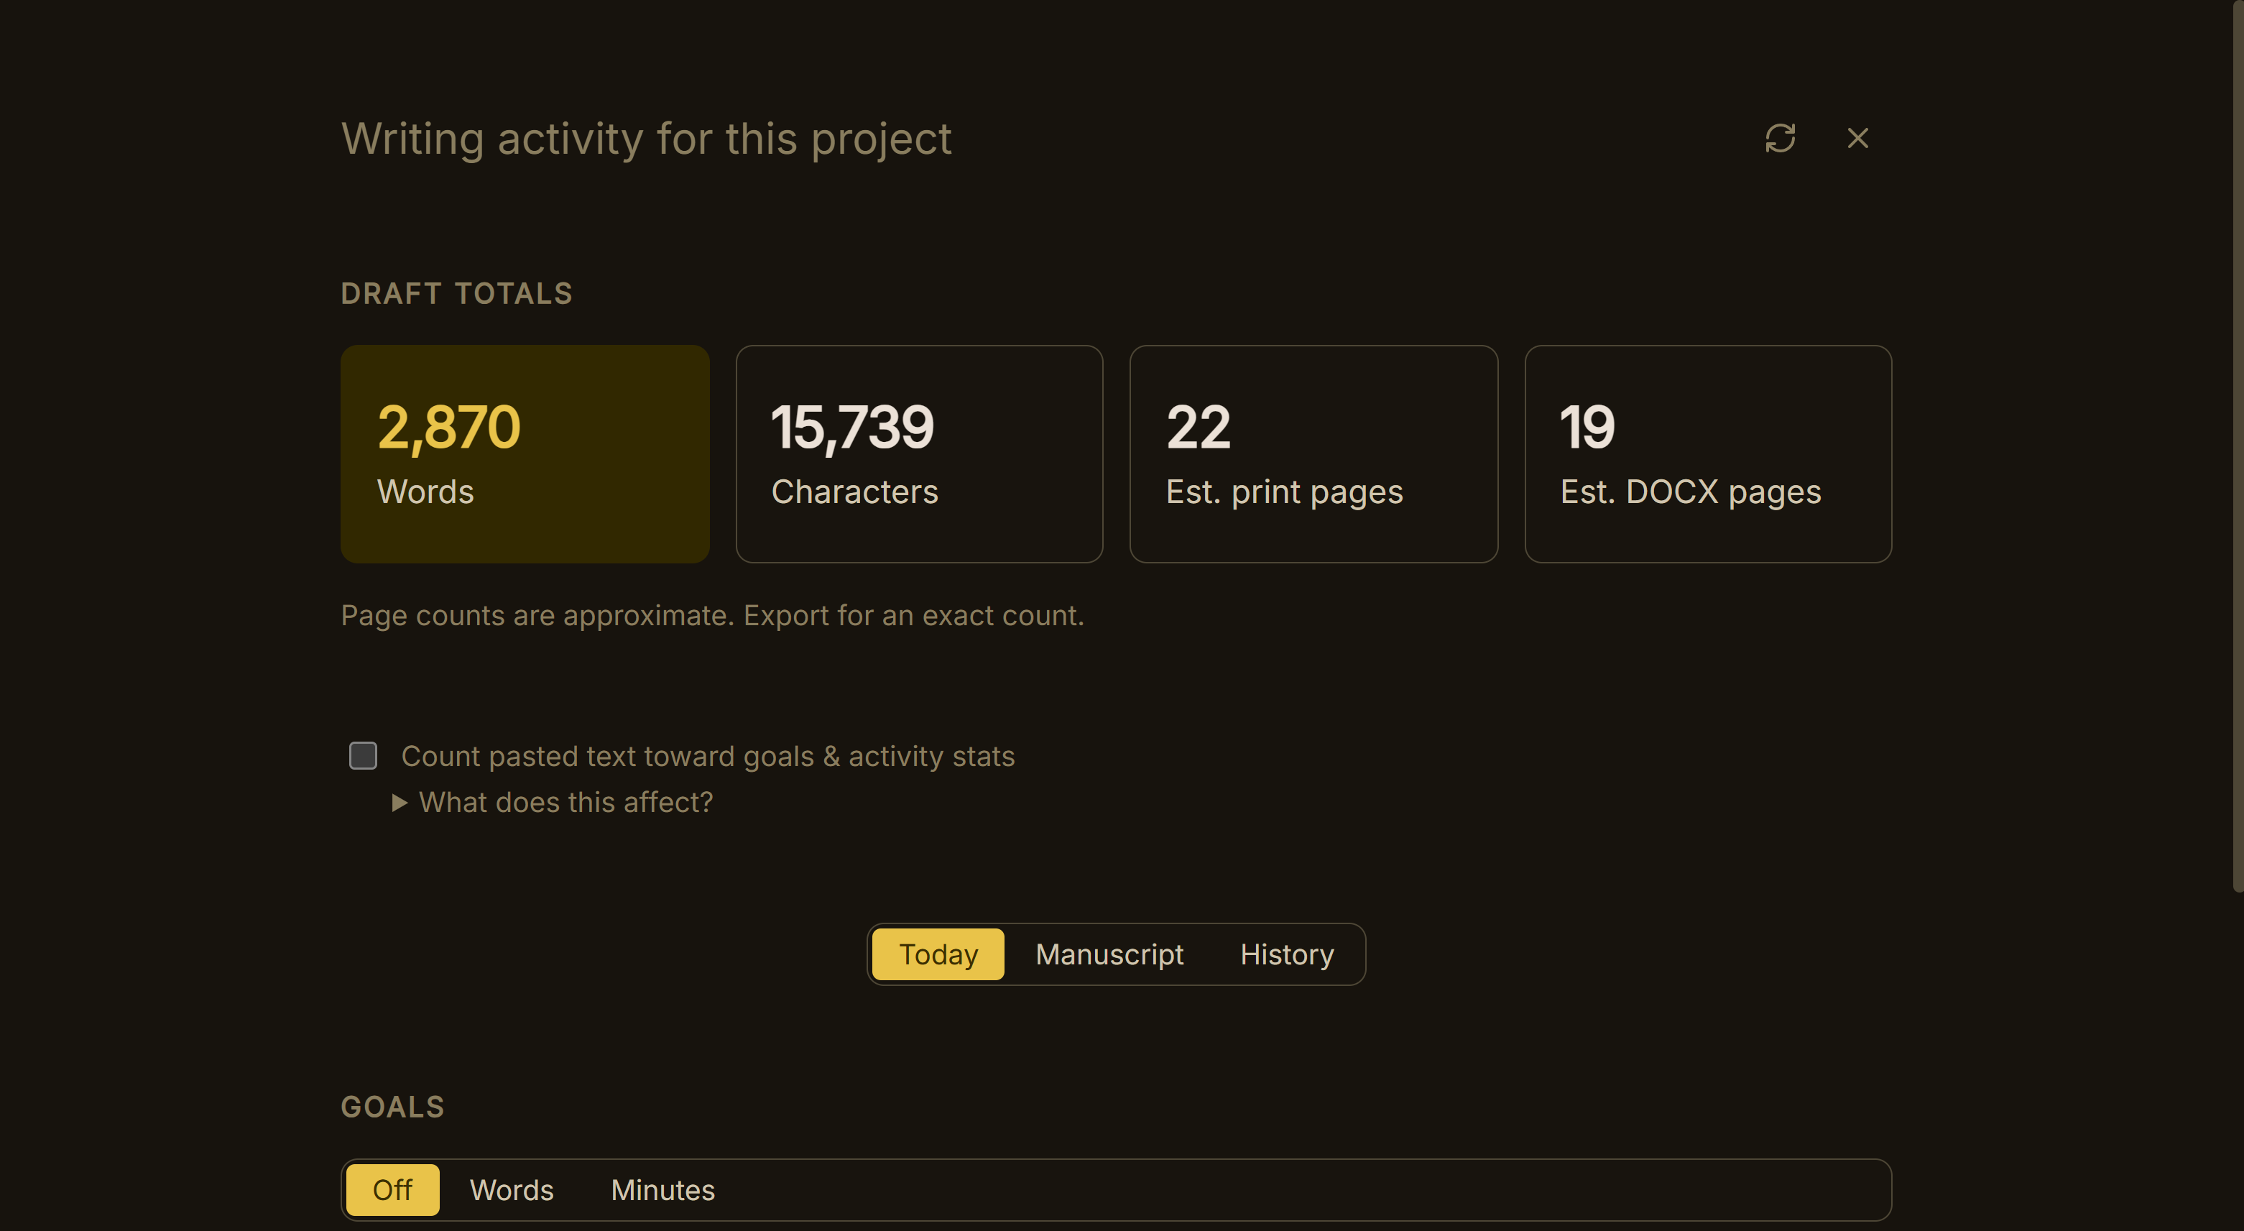Select the Est. print pages card
Screen dimensions: 2244x1231
coord(1313,454)
